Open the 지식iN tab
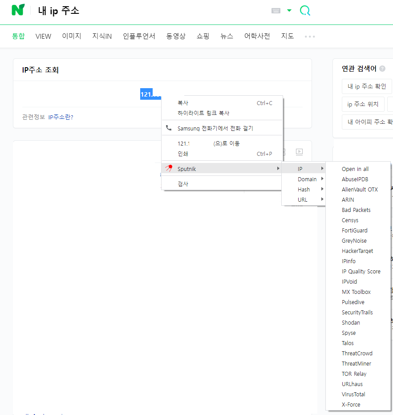Image resolution: width=393 pixels, height=415 pixels. 102,36
